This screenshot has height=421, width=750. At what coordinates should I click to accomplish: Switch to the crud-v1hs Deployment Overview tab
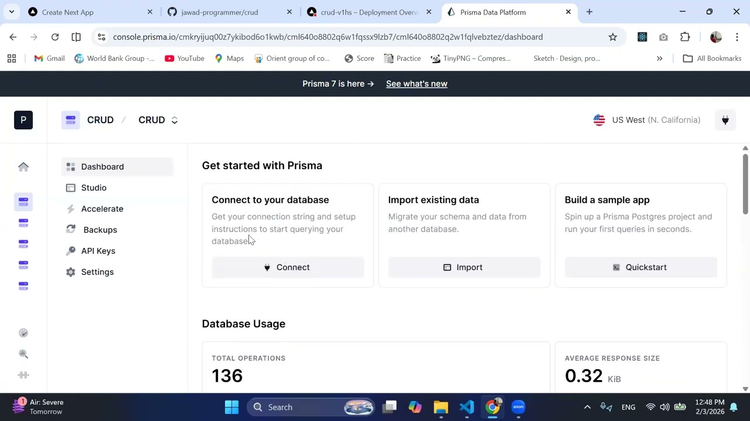pos(368,12)
